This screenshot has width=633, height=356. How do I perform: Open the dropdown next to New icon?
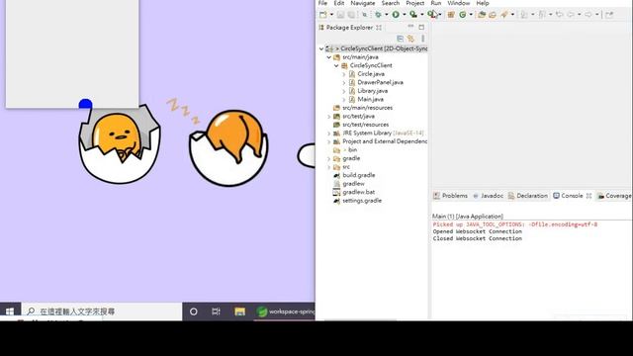point(332,15)
